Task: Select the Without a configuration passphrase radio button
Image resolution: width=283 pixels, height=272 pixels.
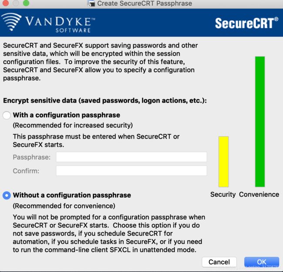Action: point(7,196)
